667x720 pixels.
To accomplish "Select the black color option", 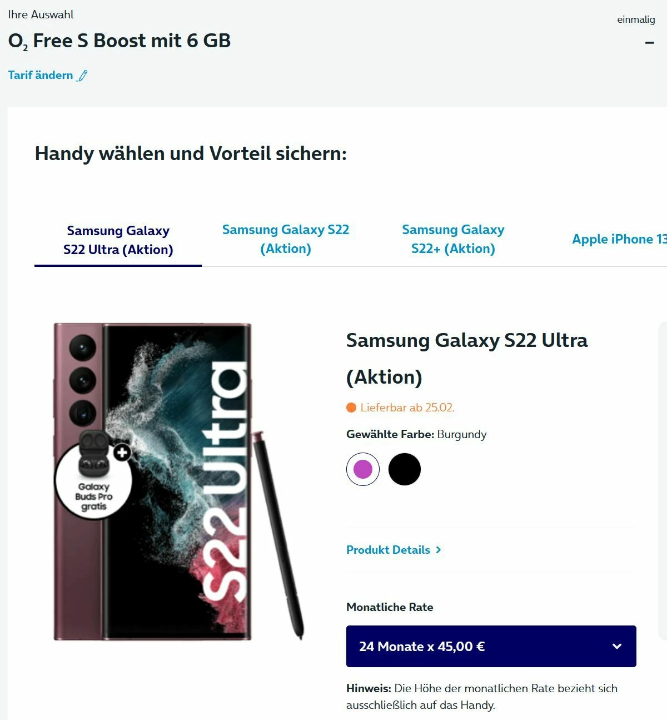I will click(405, 469).
